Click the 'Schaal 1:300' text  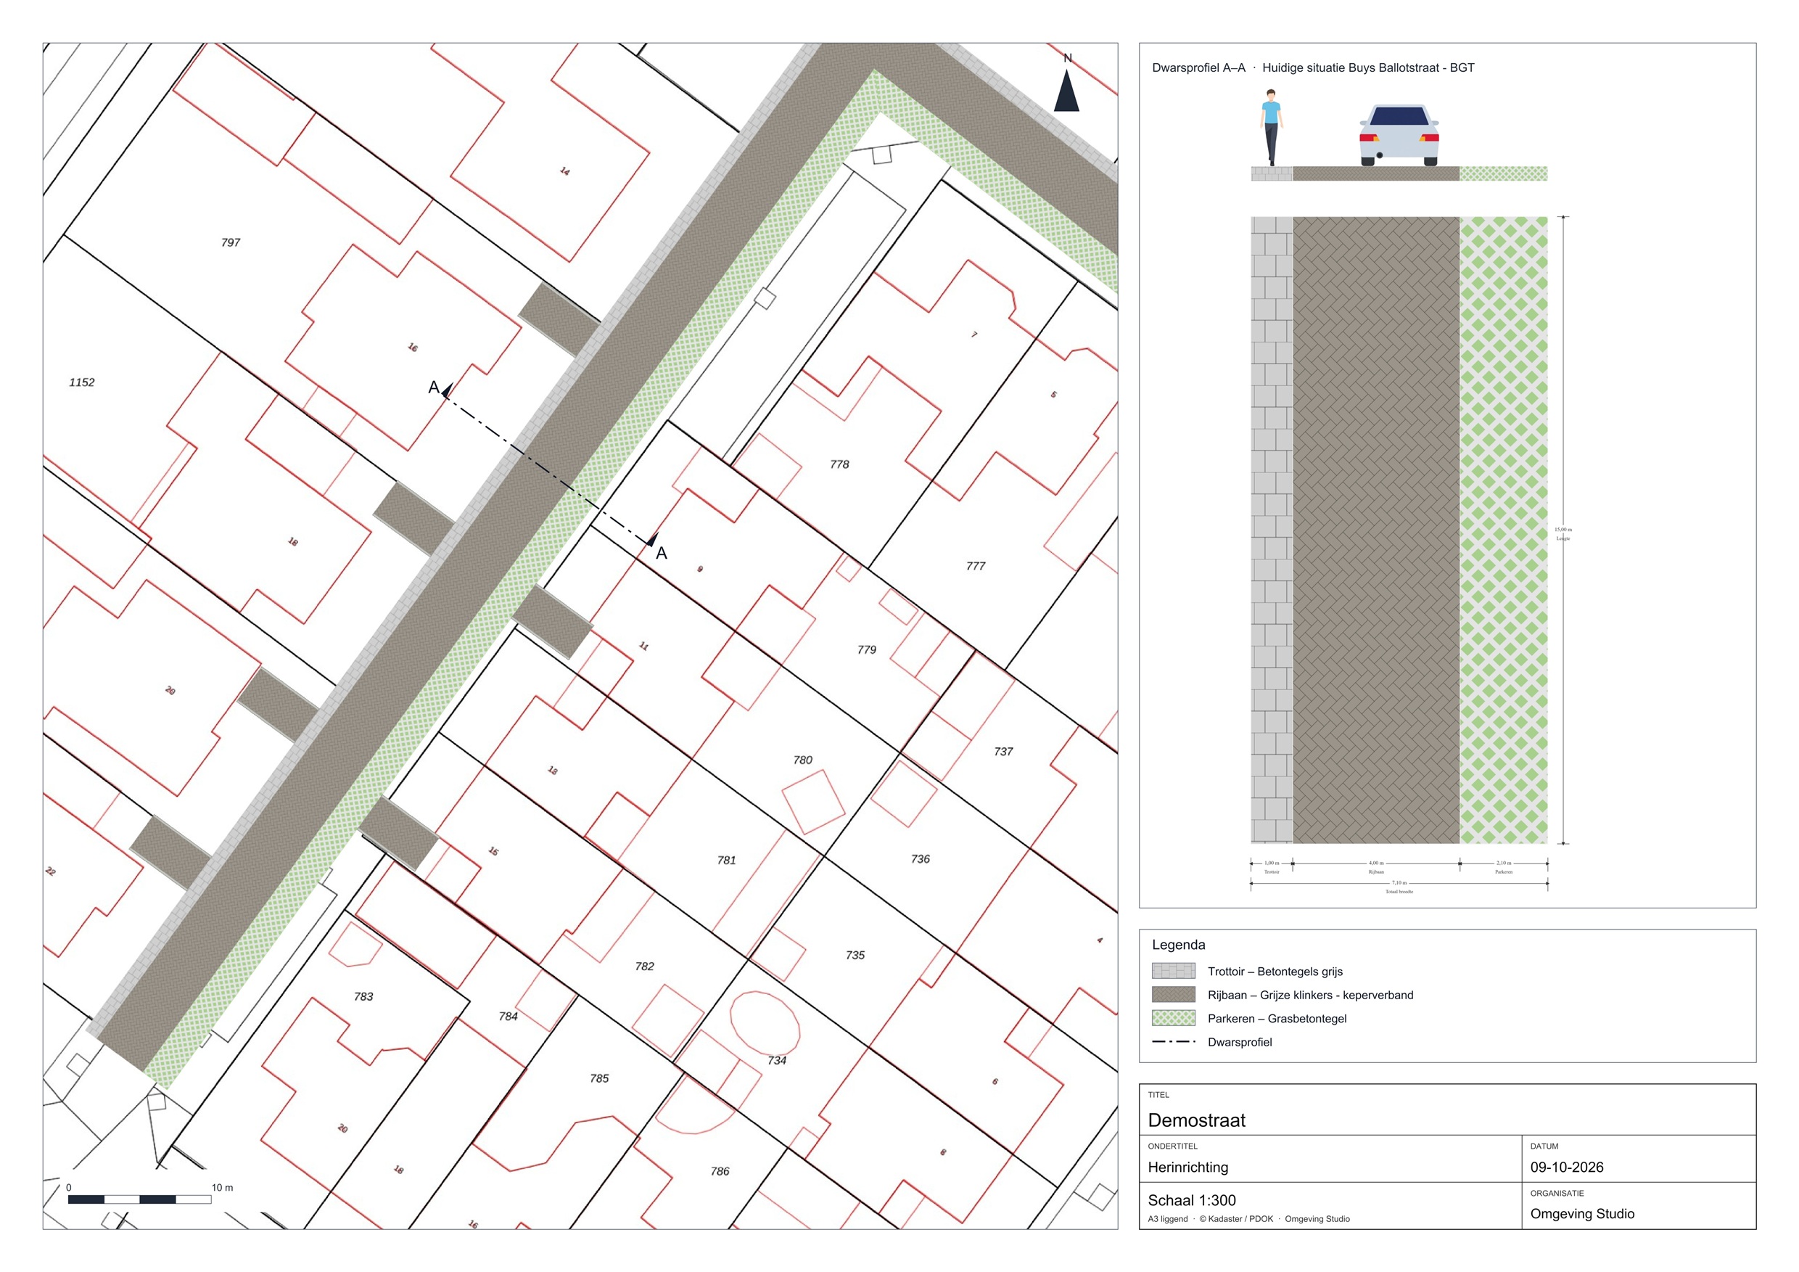coord(1192,1200)
